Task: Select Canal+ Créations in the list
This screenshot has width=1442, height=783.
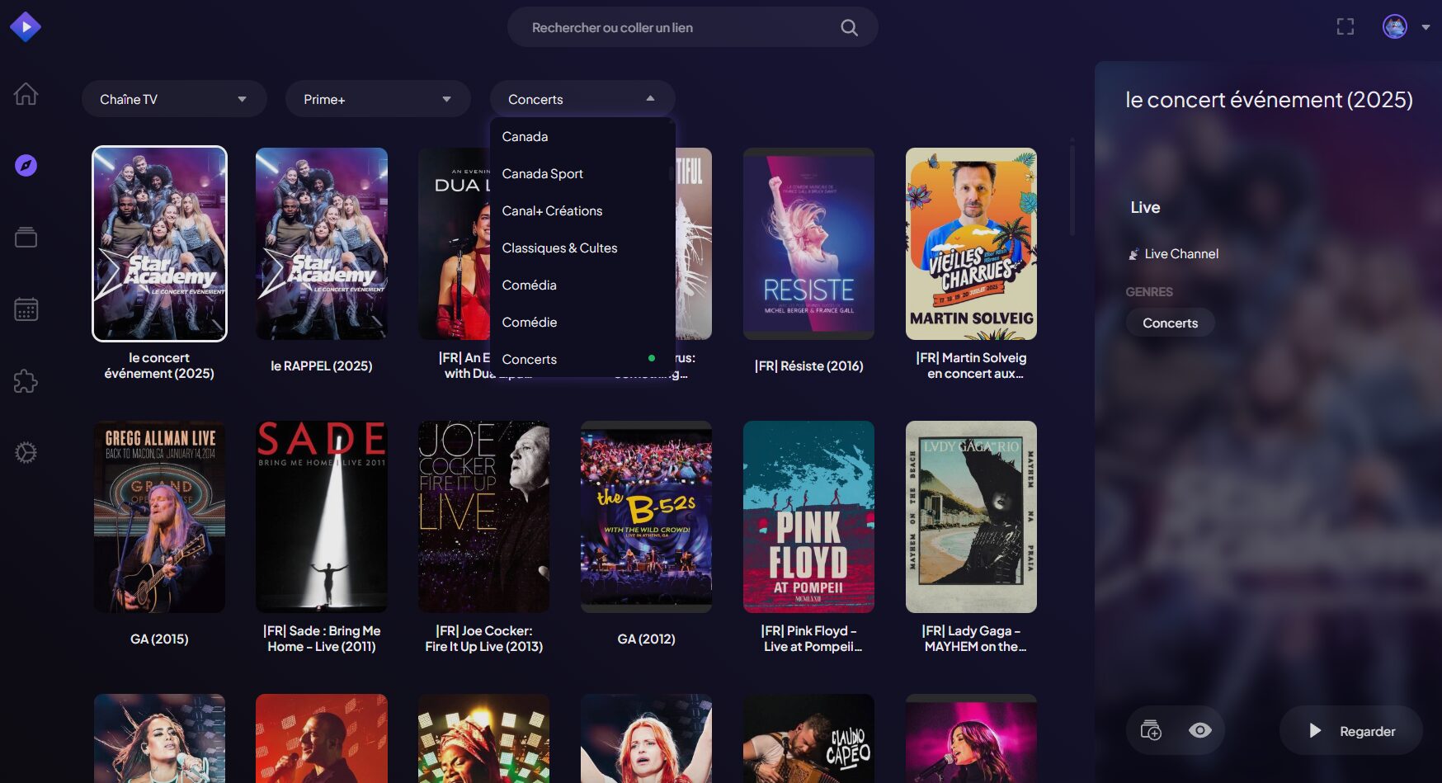Action: [x=582, y=210]
